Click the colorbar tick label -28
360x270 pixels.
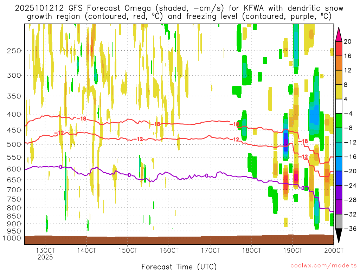tap(350, 200)
